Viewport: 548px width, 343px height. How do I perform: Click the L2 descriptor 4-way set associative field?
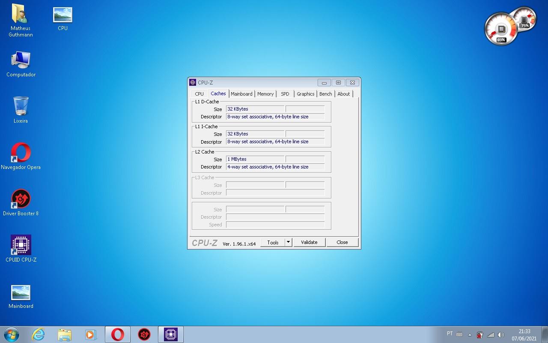(x=275, y=167)
